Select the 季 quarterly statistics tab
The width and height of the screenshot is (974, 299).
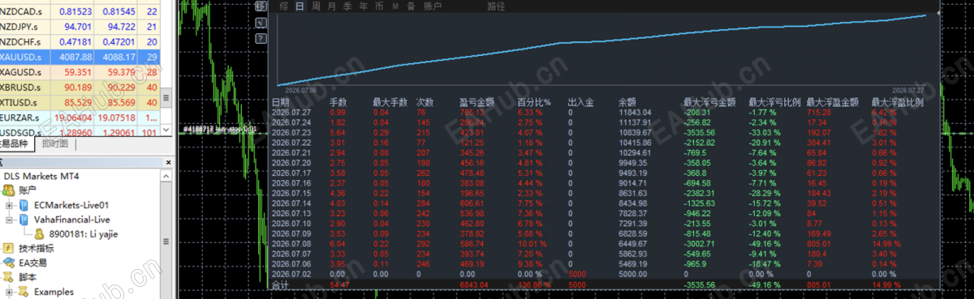[347, 6]
